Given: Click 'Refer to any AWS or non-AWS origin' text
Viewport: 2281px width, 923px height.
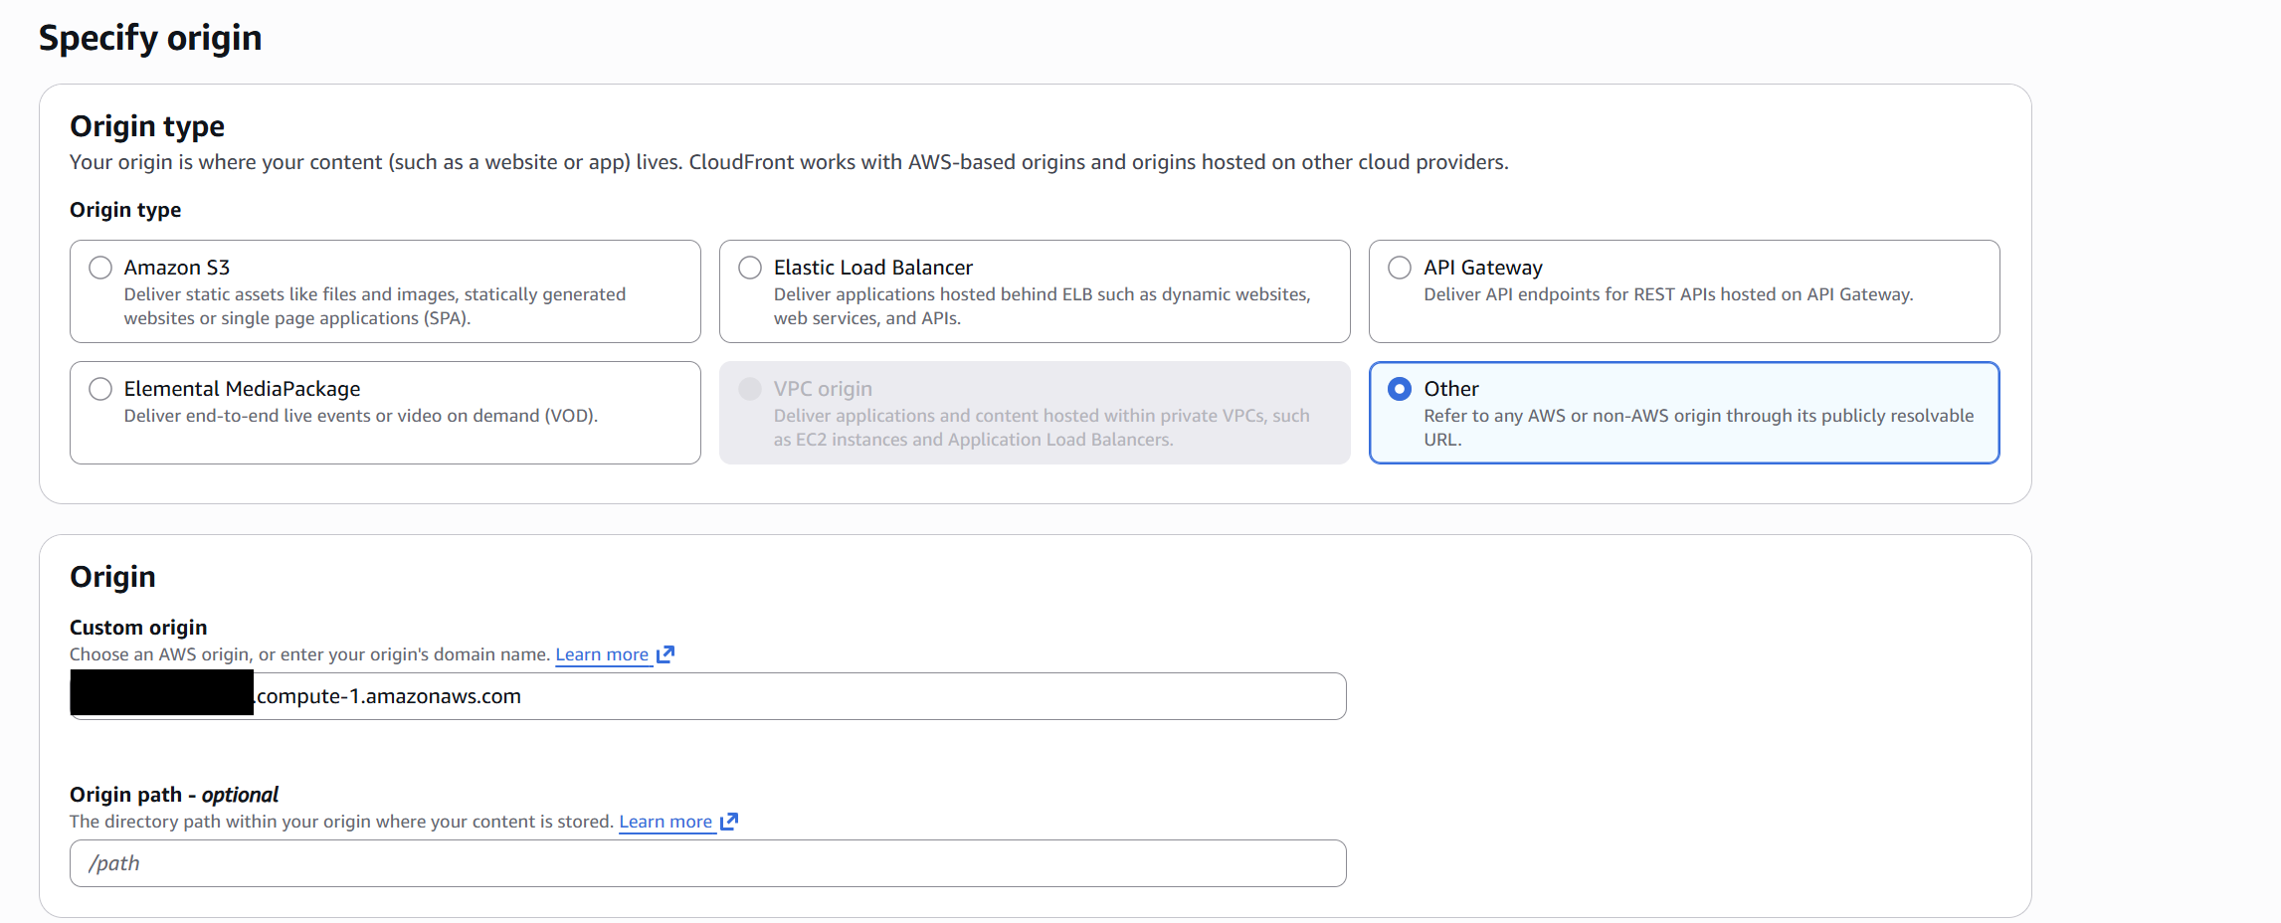Looking at the screenshot, I should tap(1699, 428).
